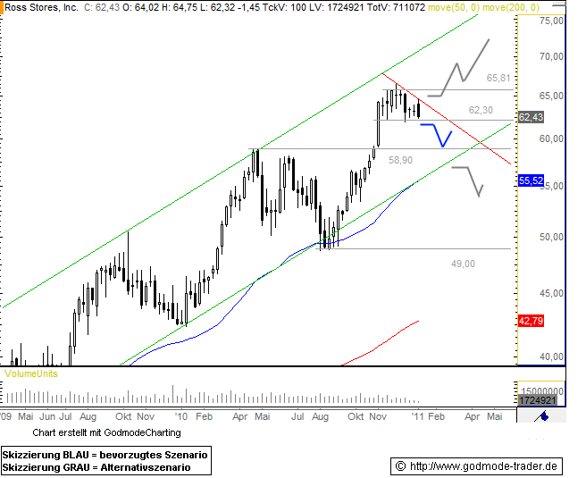Click the Skizzierung BLAU legend line
586x478 pixels.
[x=105, y=455]
